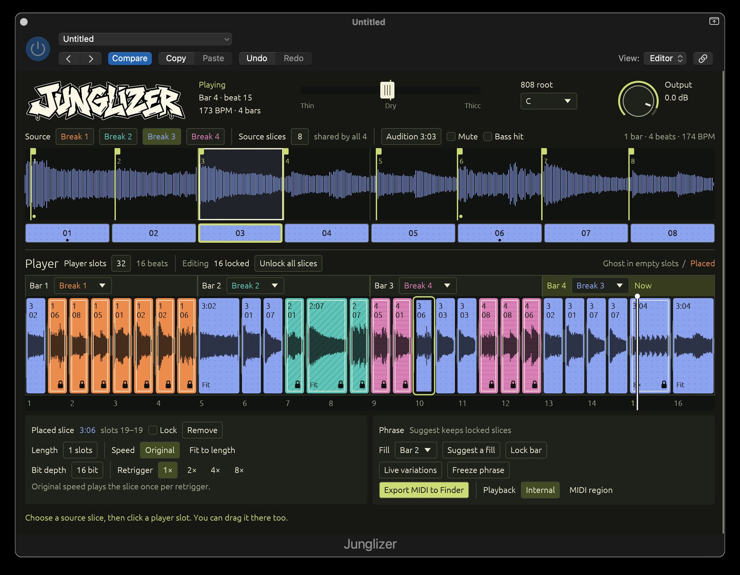
Task: Click the Audition 3:03 button
Action: pyautogui.click(x=411, y=137)
